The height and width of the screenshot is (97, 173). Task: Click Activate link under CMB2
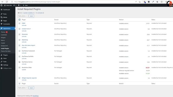tap(24, 25)
